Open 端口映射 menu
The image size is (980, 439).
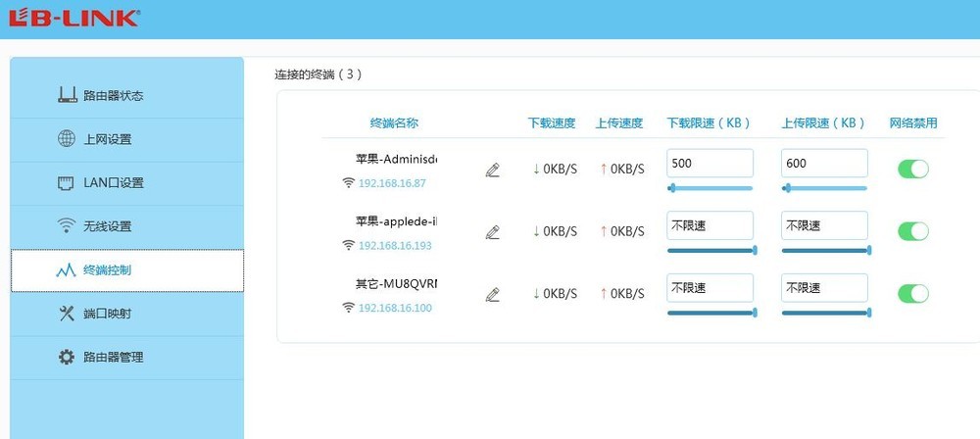[126, 314]
